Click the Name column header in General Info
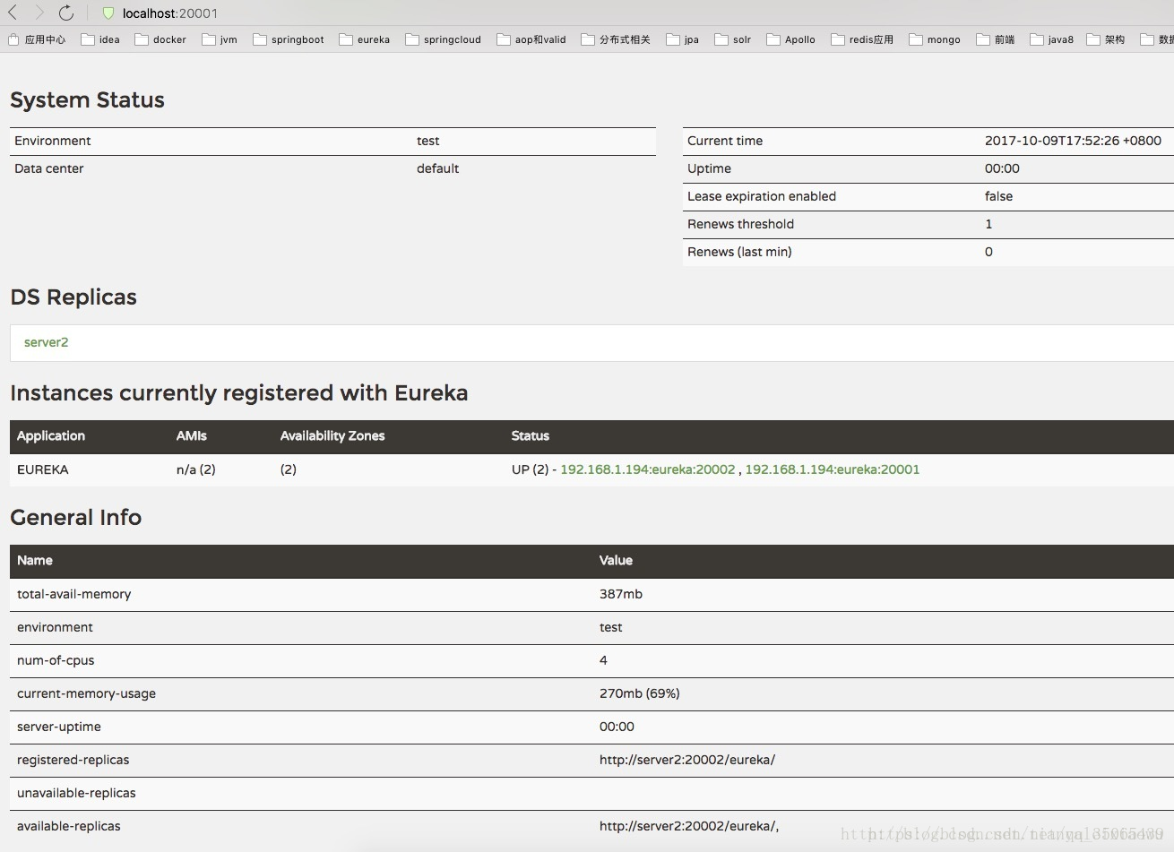Screen dimensions: 1174x852 [35, 561]
